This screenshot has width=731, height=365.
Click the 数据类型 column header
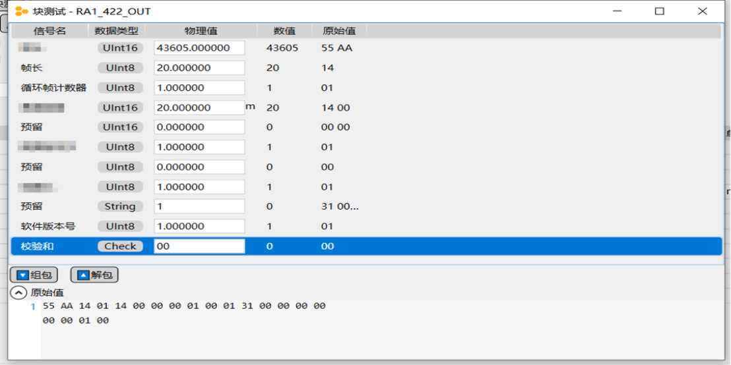[116, 31]
